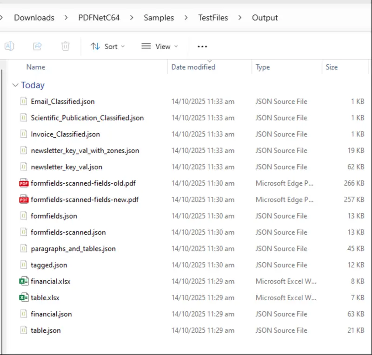Click the Delete trash can icon
Viewport: 372px width, 355px height.
(65, 46)
